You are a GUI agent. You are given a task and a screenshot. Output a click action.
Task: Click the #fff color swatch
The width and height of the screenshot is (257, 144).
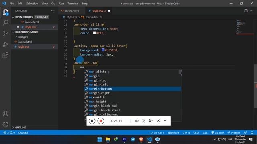(94, 33)
